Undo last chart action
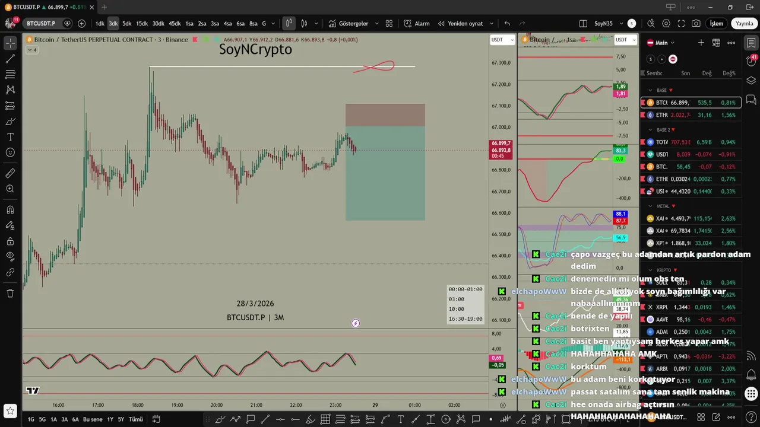 click(507, 24)
